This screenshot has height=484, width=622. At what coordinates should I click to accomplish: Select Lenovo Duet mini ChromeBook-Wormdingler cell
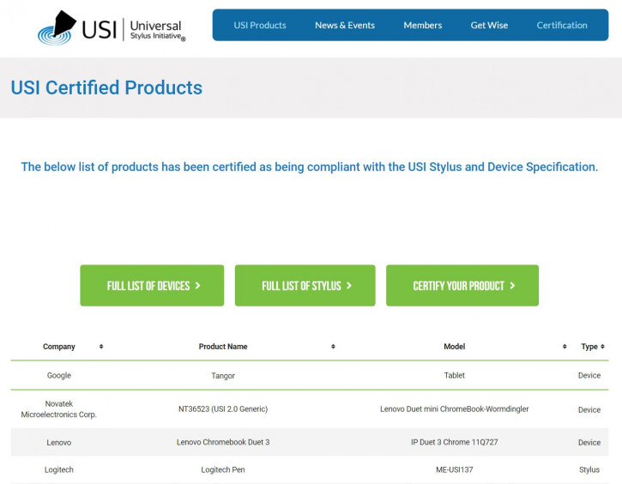[x=454, y=409]
